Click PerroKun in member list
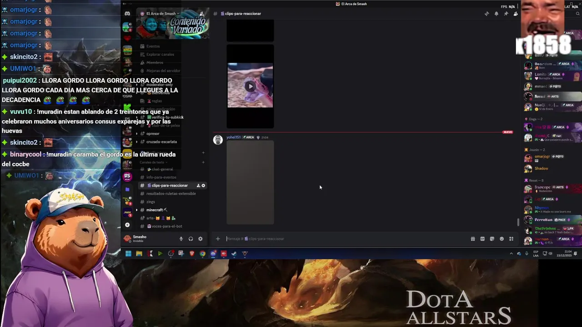This screenshot has height=327, width=582. (545, 220)
